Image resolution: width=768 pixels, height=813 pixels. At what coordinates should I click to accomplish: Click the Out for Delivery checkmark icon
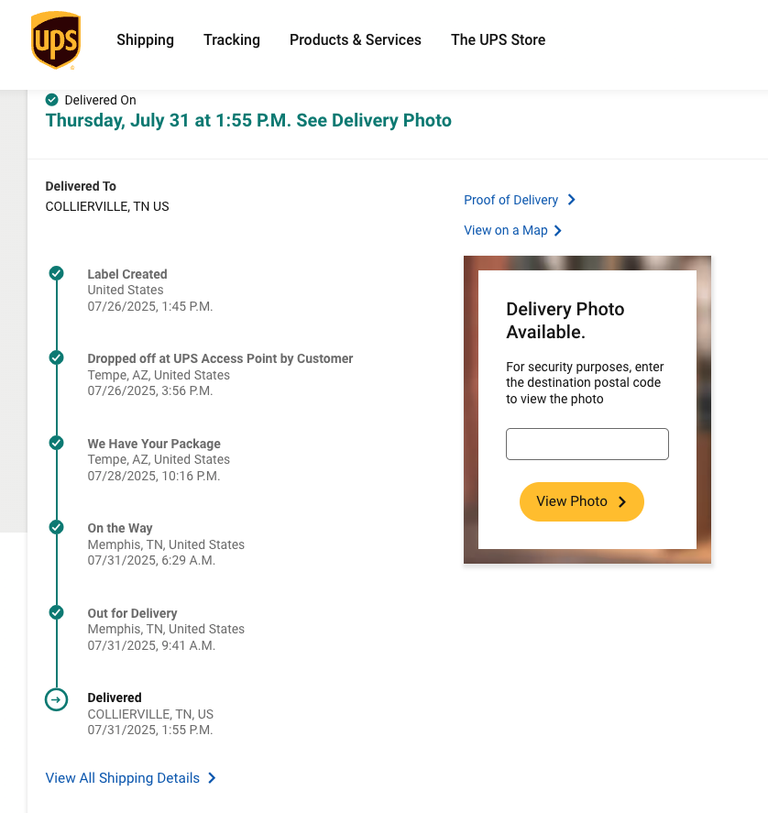(57, 612)
